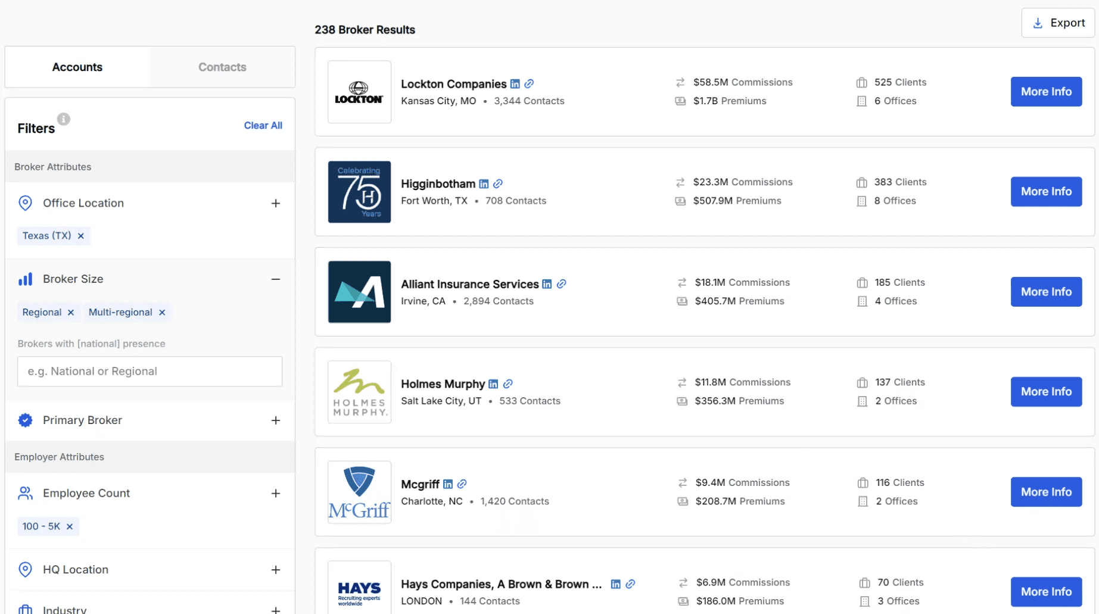Image resolution: width=1099 pixels, height=614 pixels.
Task: Switch to the Contacts tab
Action: [x=222, y=67]
